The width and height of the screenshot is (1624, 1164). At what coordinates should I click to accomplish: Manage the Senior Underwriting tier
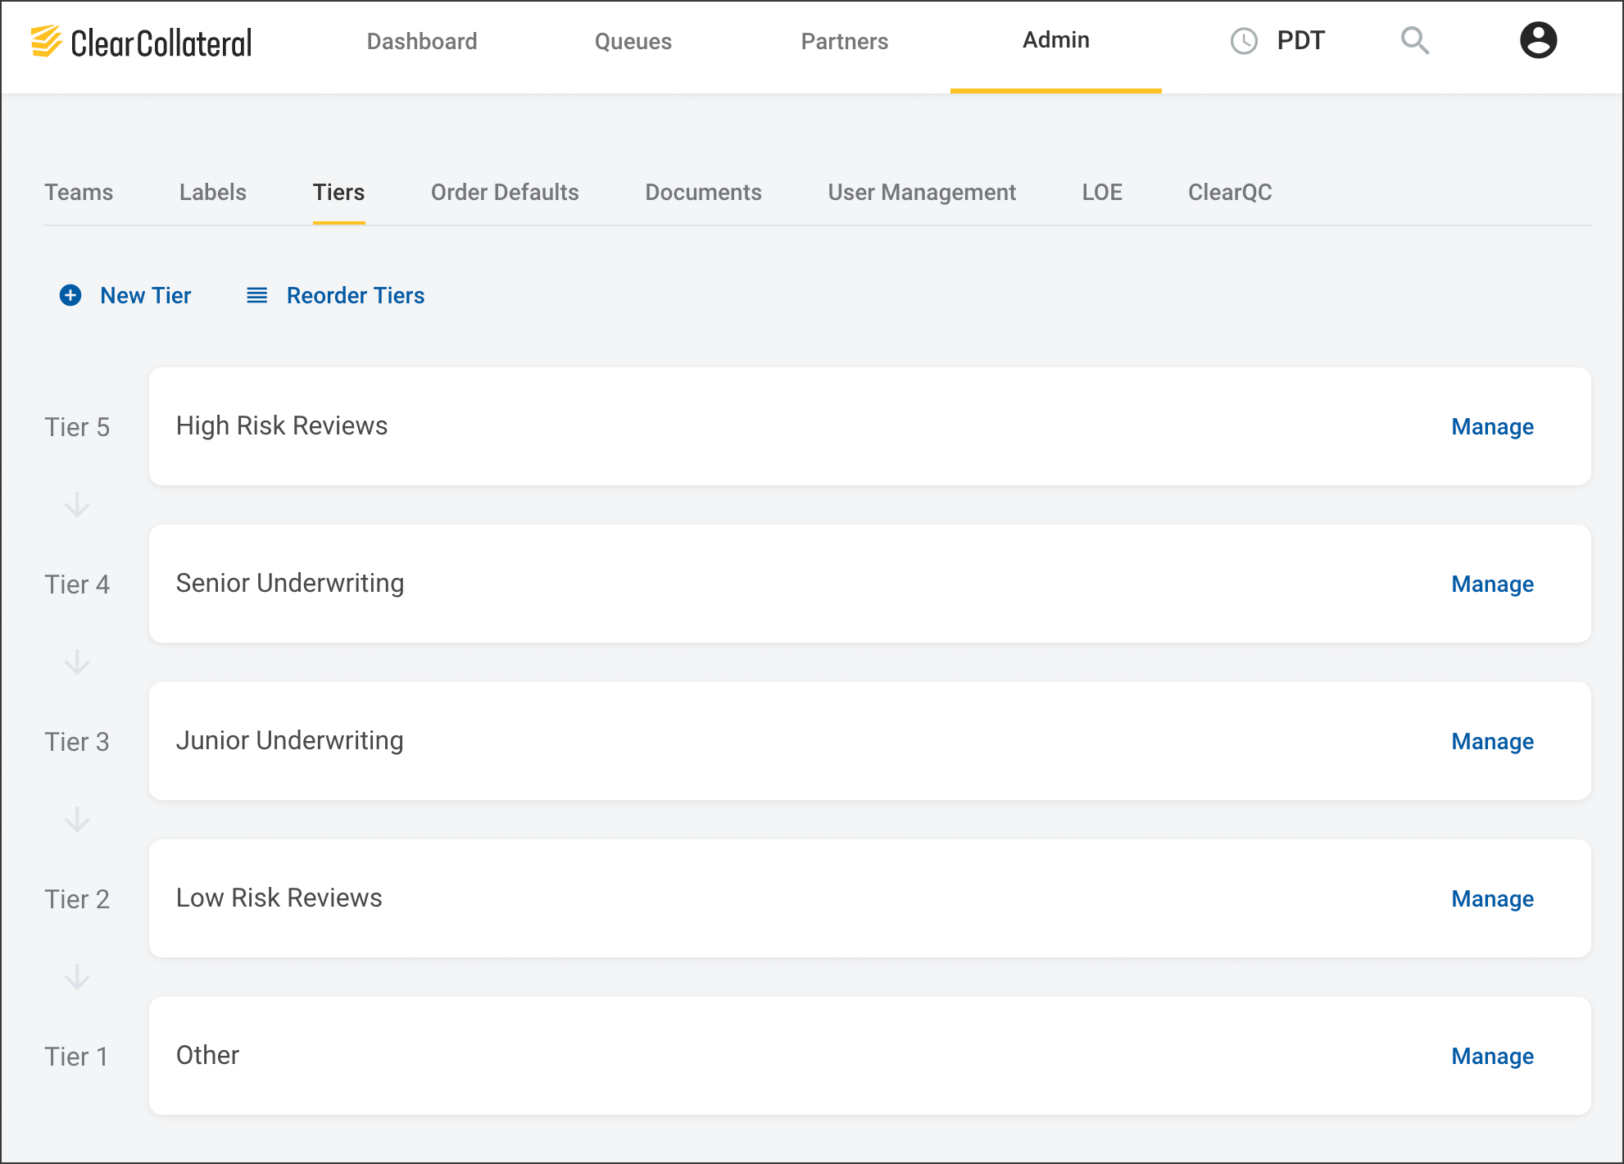tap(1492, 584)
